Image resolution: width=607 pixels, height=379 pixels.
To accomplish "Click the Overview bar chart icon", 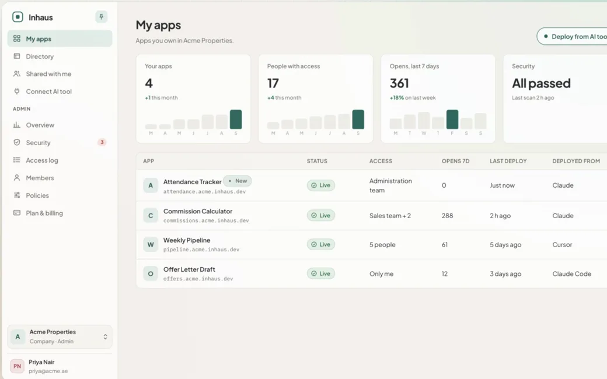I will tap(17, 125).
